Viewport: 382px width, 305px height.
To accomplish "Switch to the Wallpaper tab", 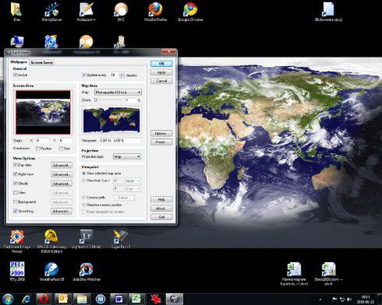I will [x=18, y=62].
